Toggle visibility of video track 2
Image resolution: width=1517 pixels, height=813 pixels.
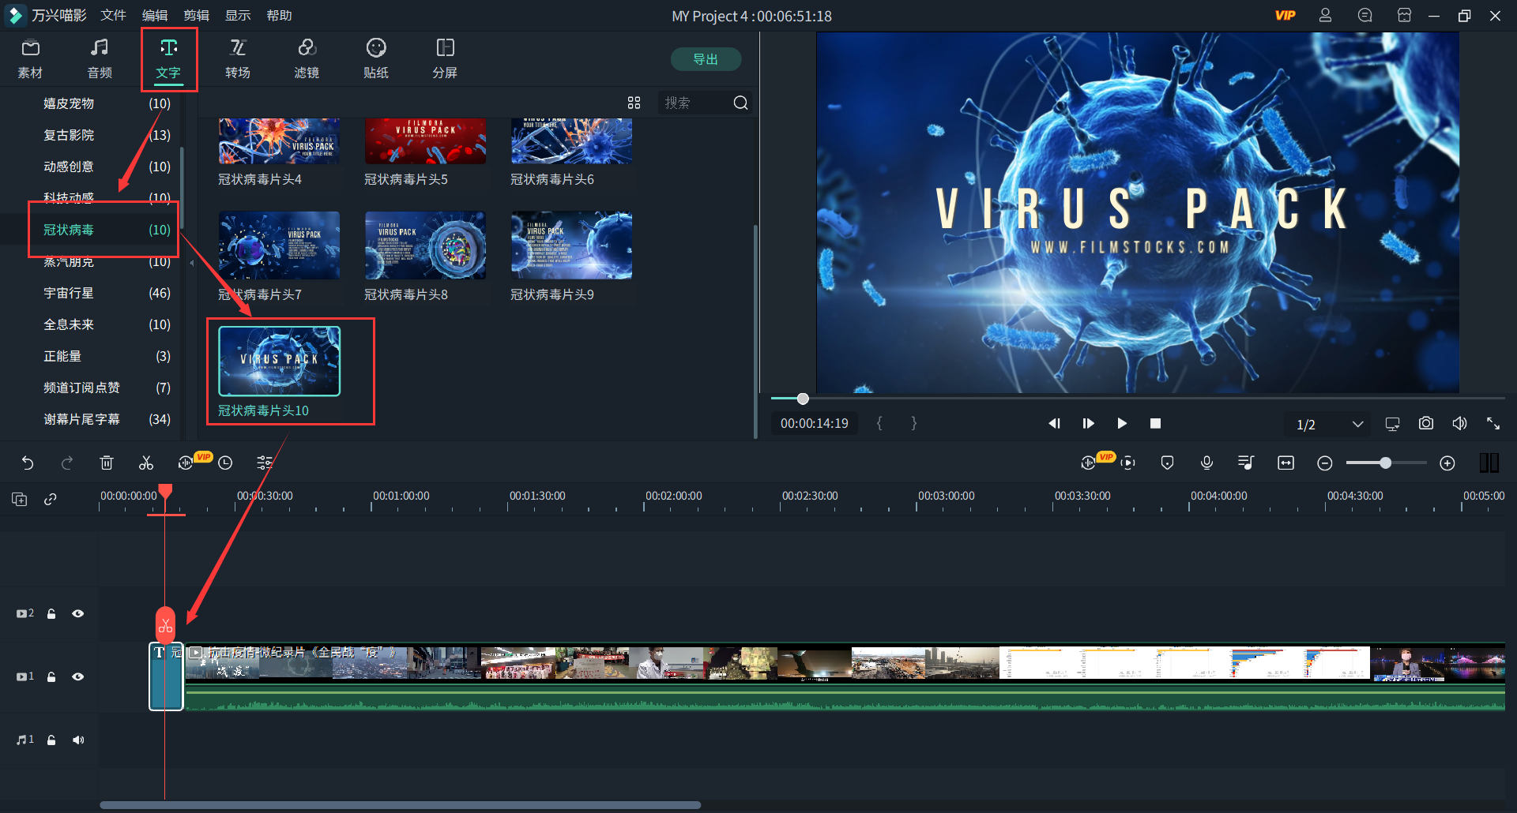coord(77,613)
